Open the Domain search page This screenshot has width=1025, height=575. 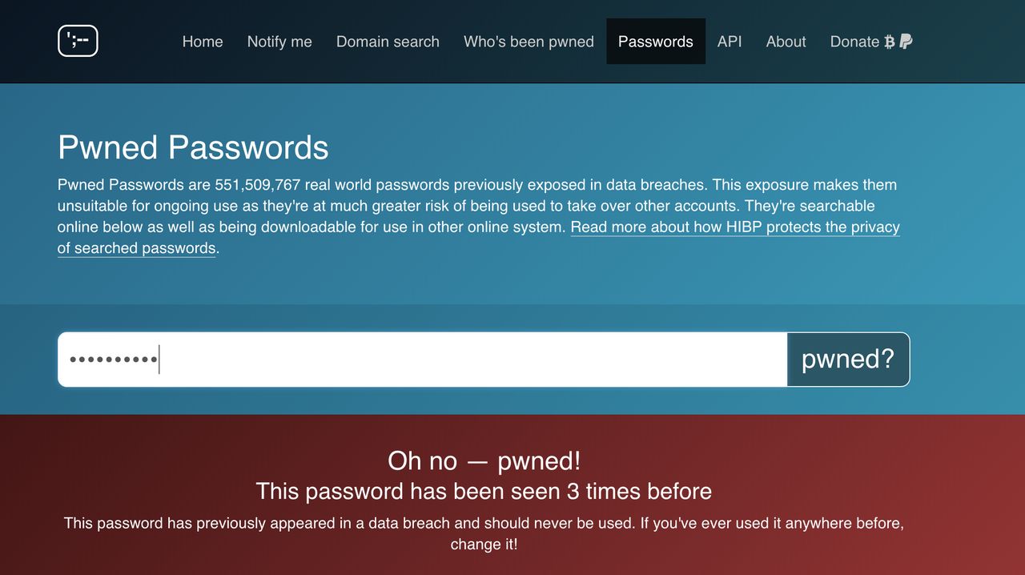pyautogui.click(x=388, y=42)
